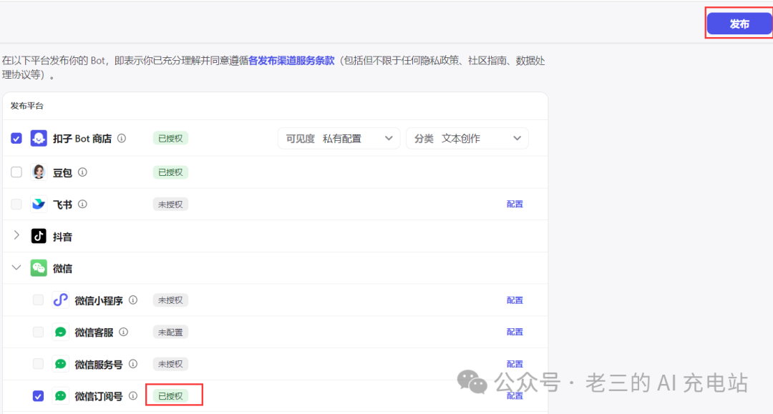Show info tooltip for 微信服务号
773x414 pixels.
click(133, 364)
